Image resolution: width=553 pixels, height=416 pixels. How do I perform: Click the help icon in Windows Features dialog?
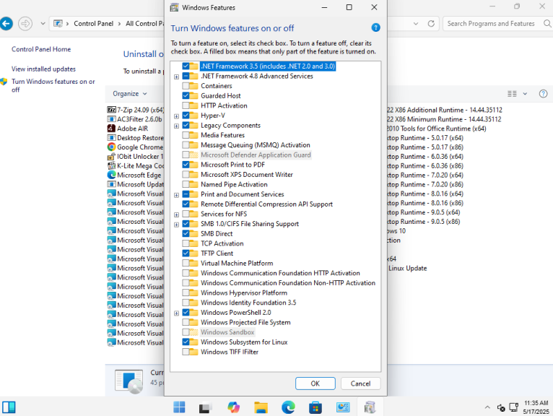[x=375, y=27]
